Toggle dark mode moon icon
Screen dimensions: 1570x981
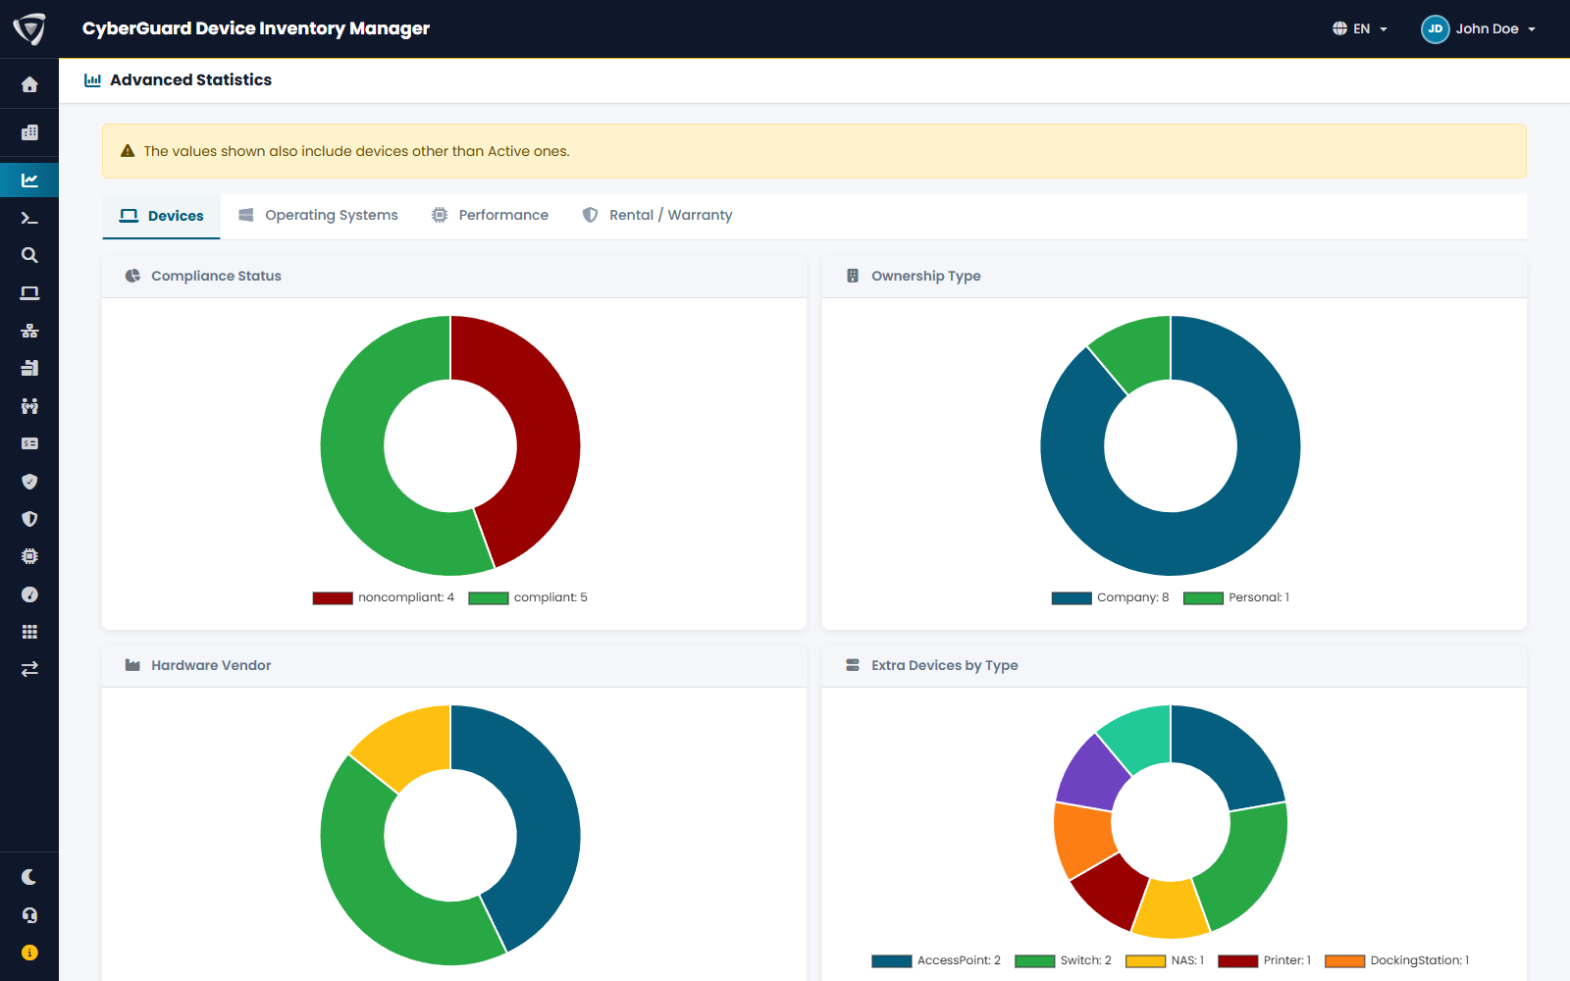coord(29,877)
